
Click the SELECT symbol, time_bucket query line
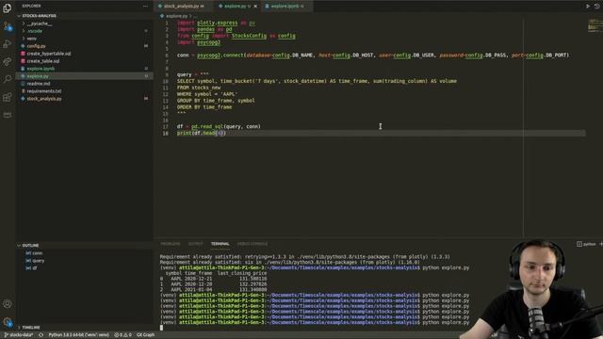click(x=317, y=81)
